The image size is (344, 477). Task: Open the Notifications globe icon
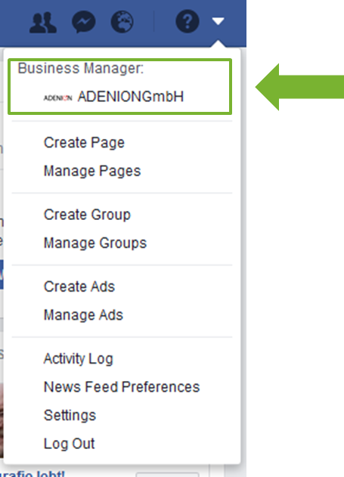point(122,22)
